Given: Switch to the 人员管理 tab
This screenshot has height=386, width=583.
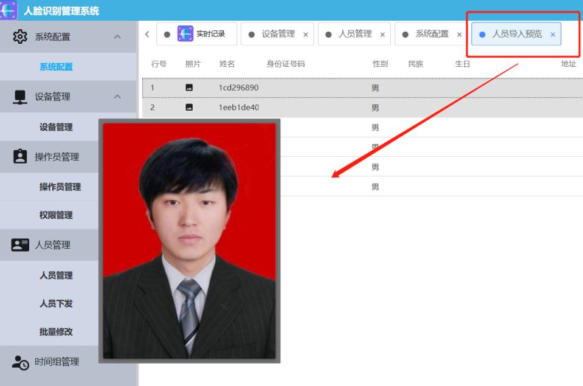Looking at the screenshot, I should pos(355,34).
